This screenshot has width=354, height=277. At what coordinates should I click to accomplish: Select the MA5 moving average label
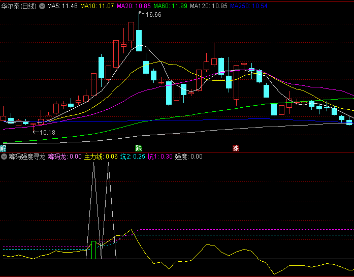(62, 6)
